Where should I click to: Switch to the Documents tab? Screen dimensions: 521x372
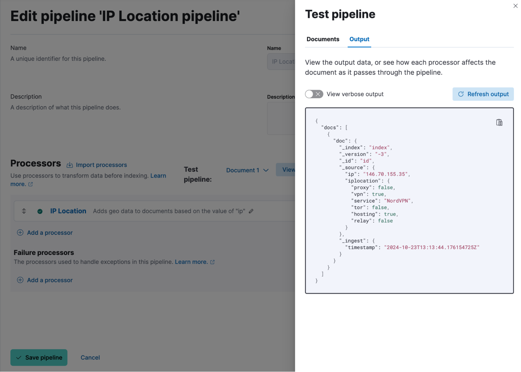[x=323, y=39]
